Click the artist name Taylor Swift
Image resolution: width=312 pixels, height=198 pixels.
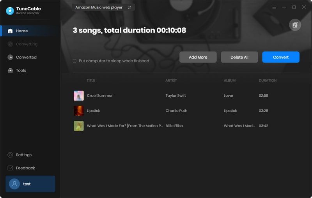pos(176,96)
